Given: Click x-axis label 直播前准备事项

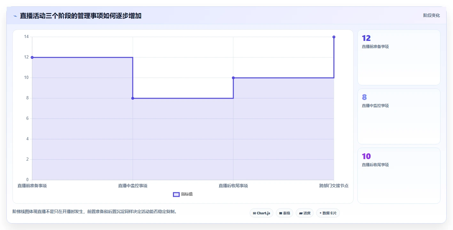Looking at the screenshot, I should tap(32, 186).
